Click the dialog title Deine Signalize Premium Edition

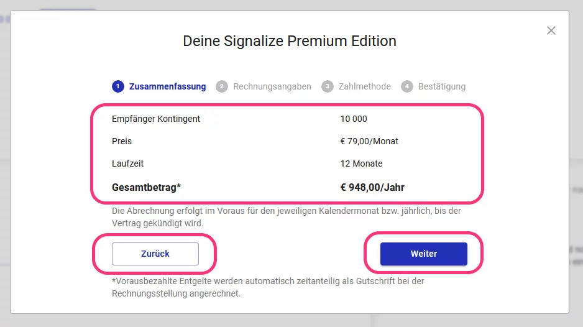coord(290,41)
